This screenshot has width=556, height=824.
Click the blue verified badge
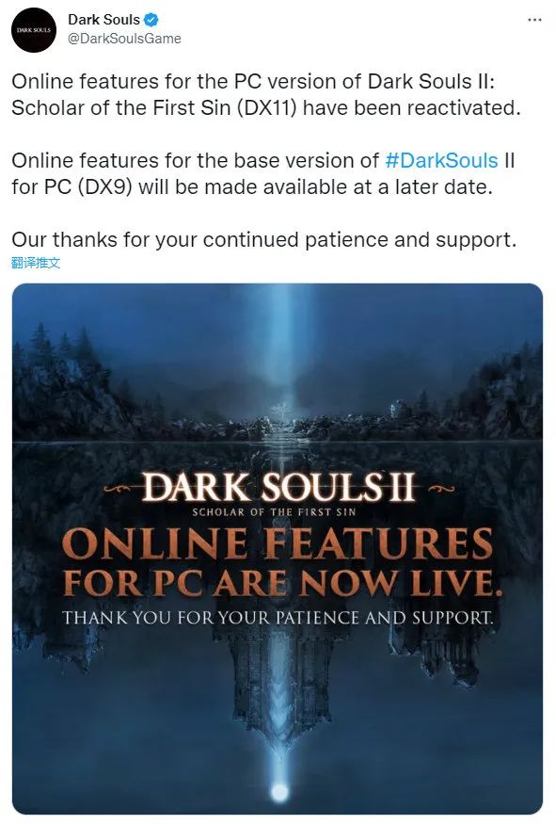pyautogui.click(x=151, y=20)
